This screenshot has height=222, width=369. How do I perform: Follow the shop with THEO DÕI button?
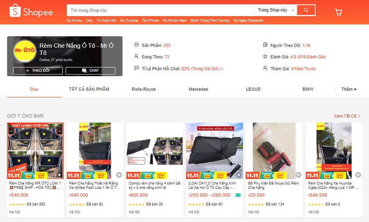pos(38,70)
